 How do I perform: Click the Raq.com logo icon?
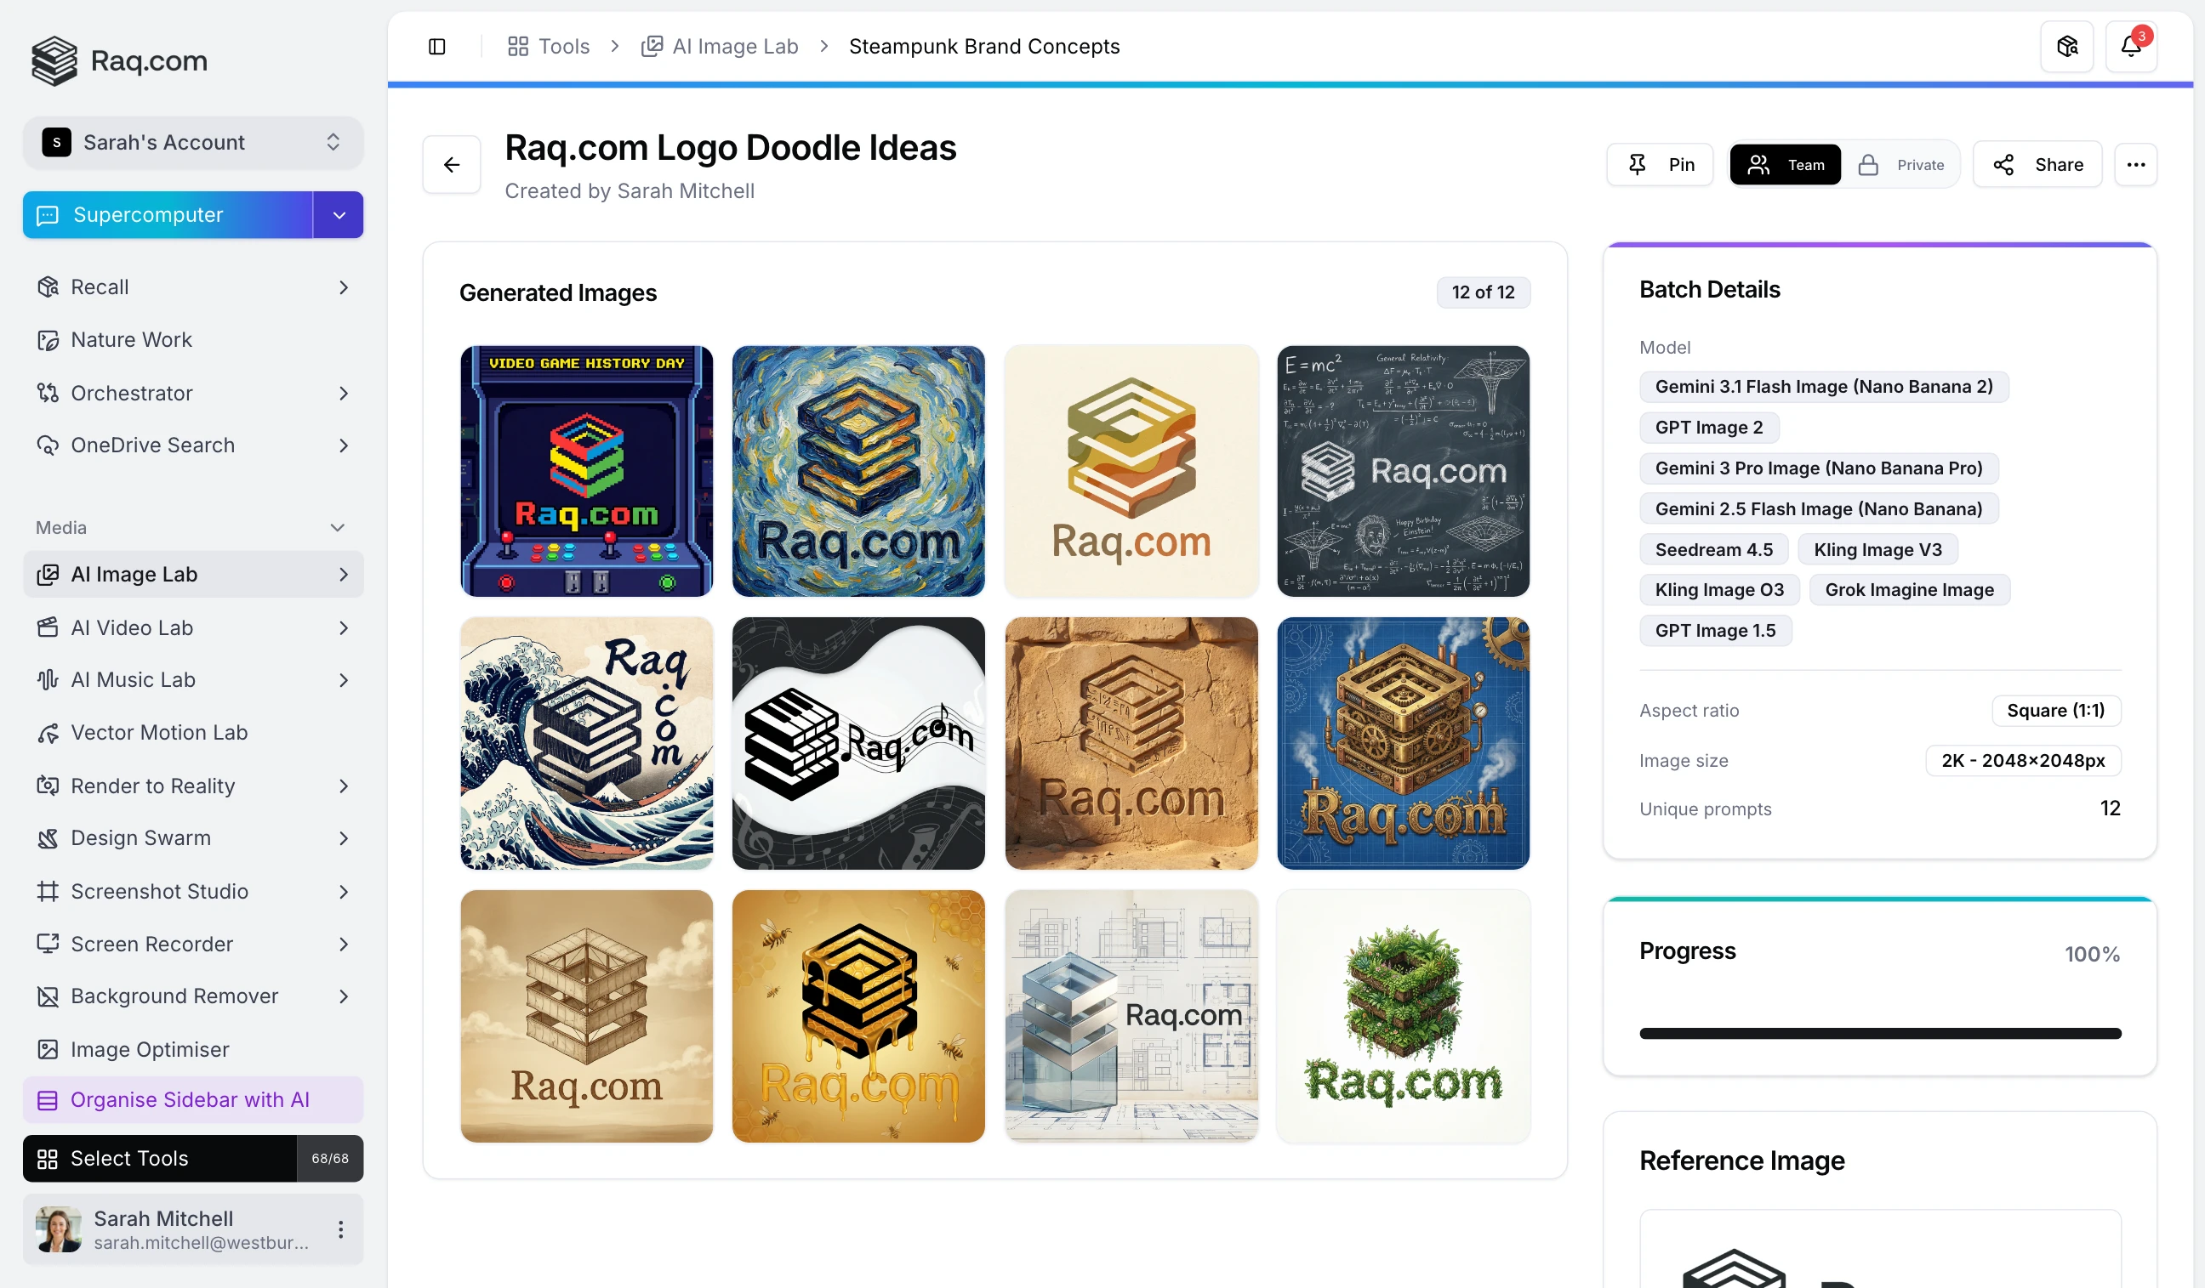54,60
